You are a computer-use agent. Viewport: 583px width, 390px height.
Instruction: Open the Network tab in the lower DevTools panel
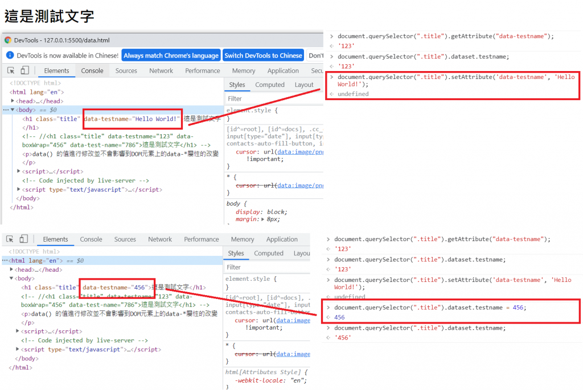click(160, 239)
